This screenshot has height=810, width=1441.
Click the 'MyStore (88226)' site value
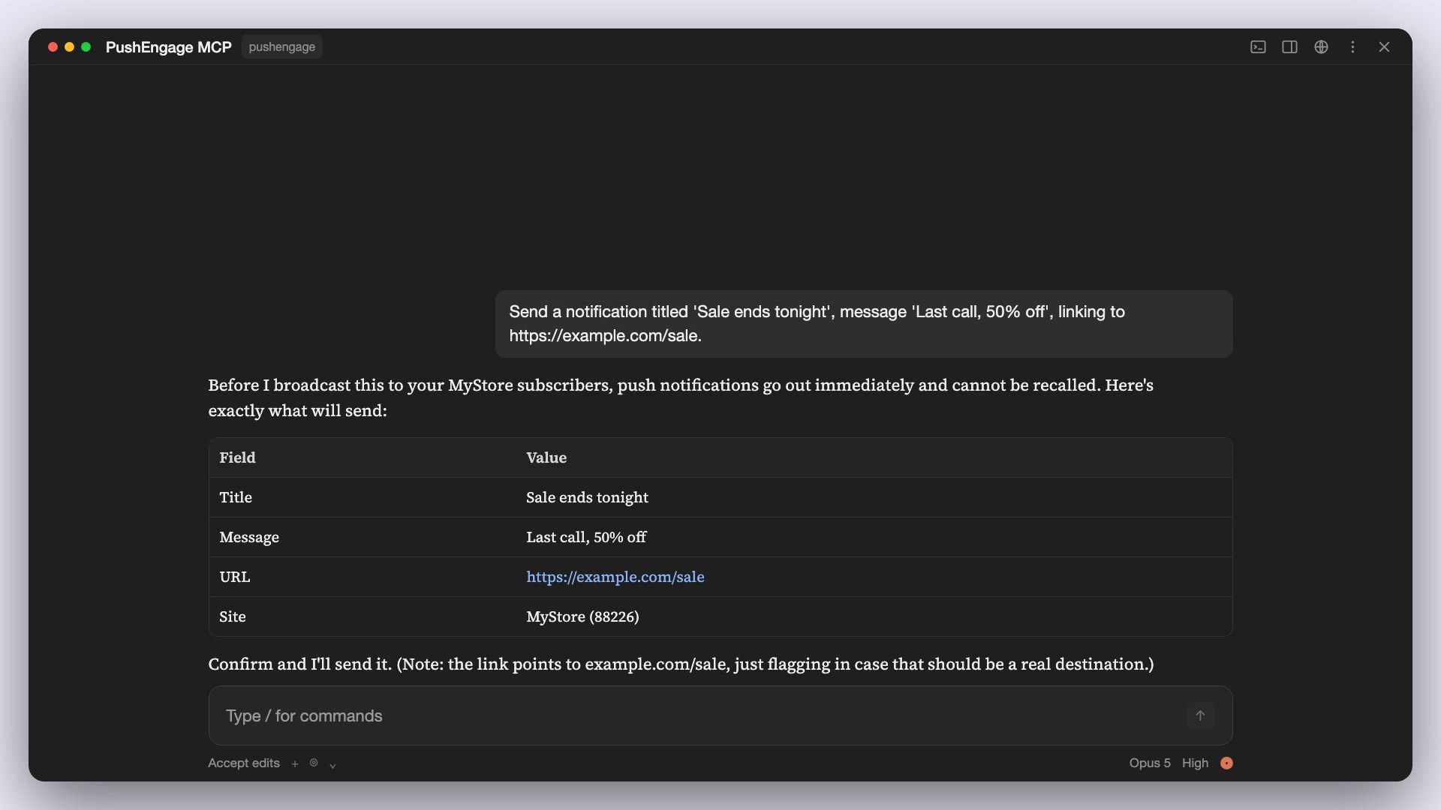pyautogui.click(x=582, y=616)
